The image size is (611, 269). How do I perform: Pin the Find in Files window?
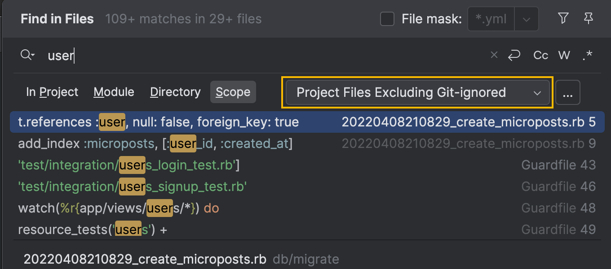588,18
